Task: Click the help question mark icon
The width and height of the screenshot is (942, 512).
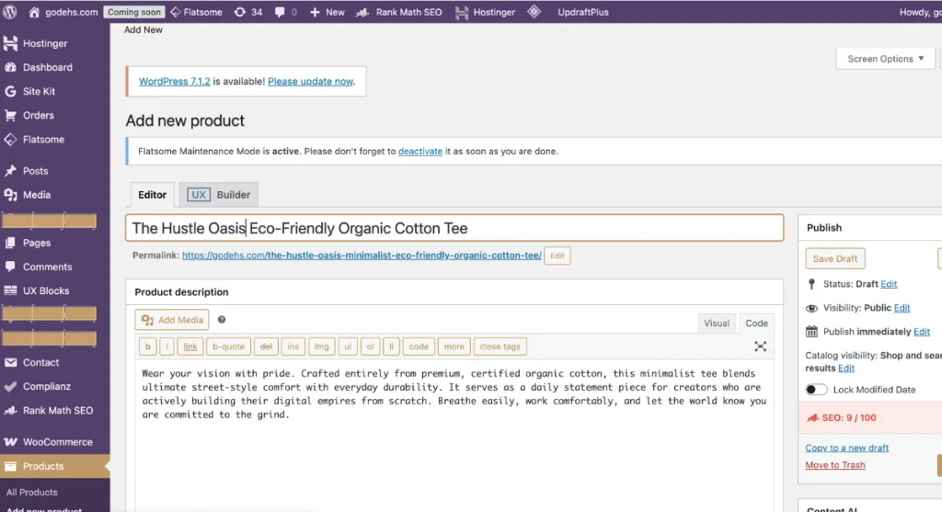Action: pyautogui.click(x=222, y=320)
